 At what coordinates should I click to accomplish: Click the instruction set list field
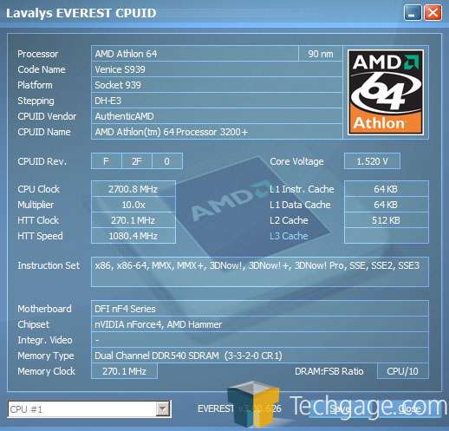pos(260,271)
